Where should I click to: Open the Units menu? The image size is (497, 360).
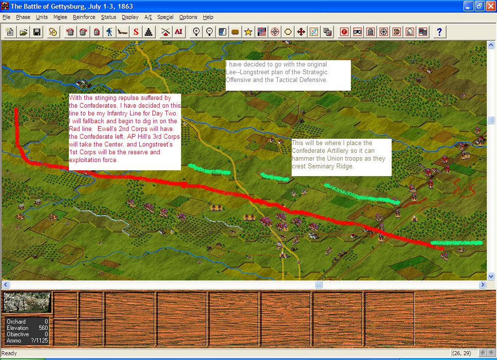[x=42, y=17]
